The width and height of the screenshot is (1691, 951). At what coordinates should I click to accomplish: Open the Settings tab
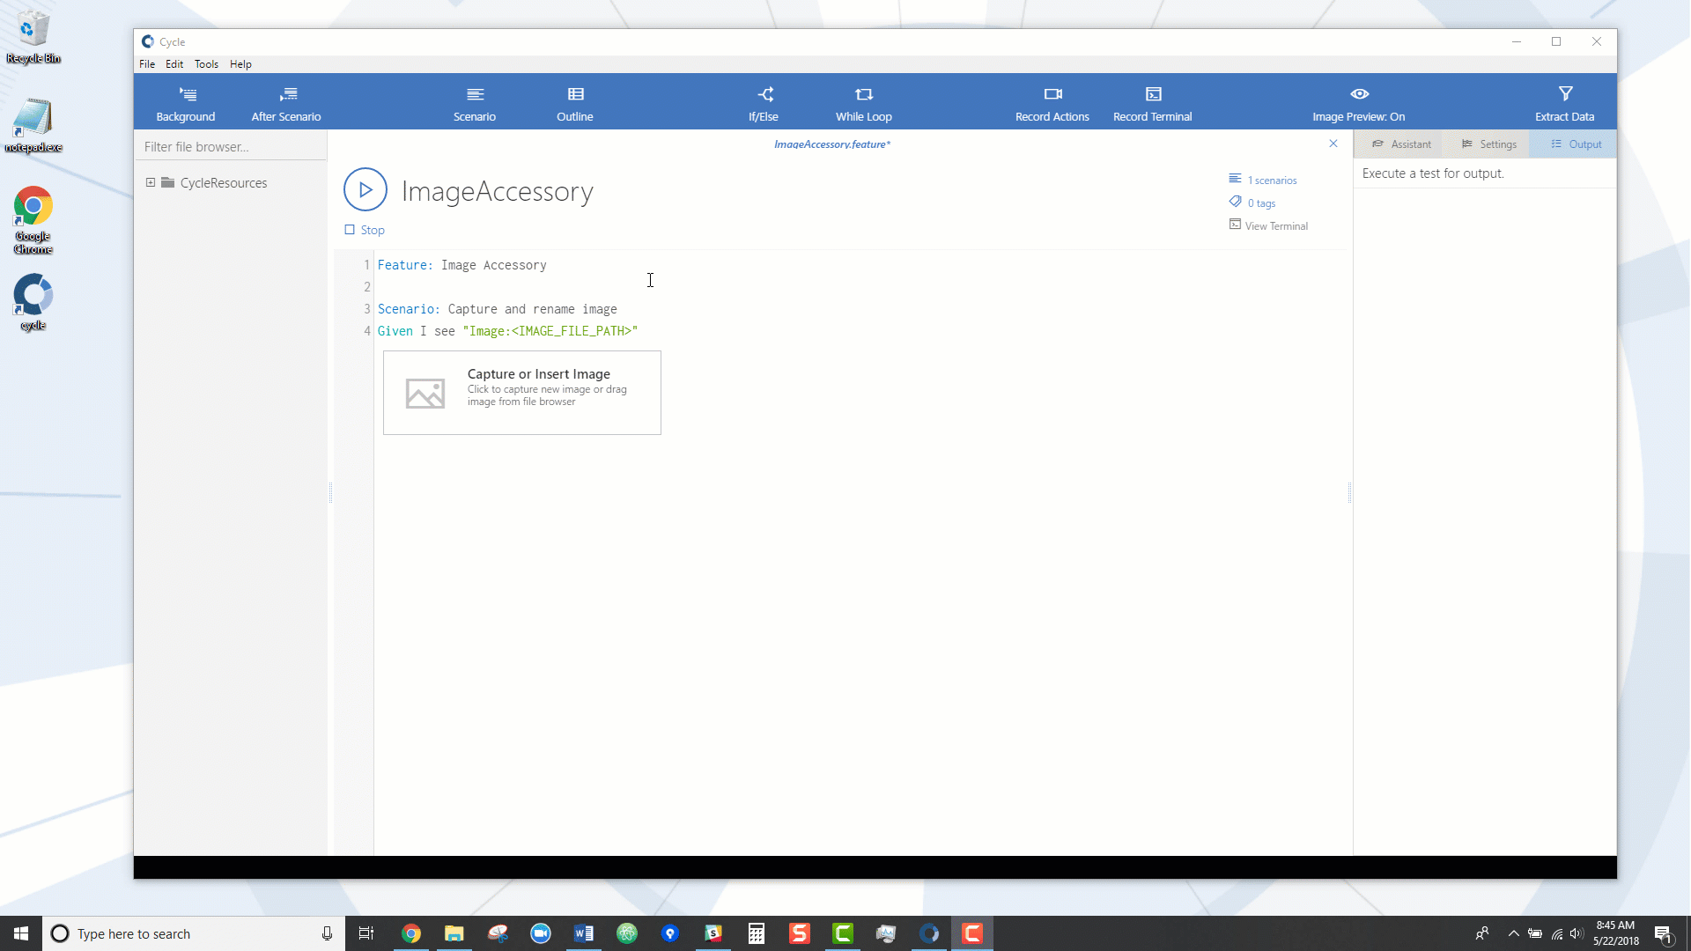(x=1488, y=144)
